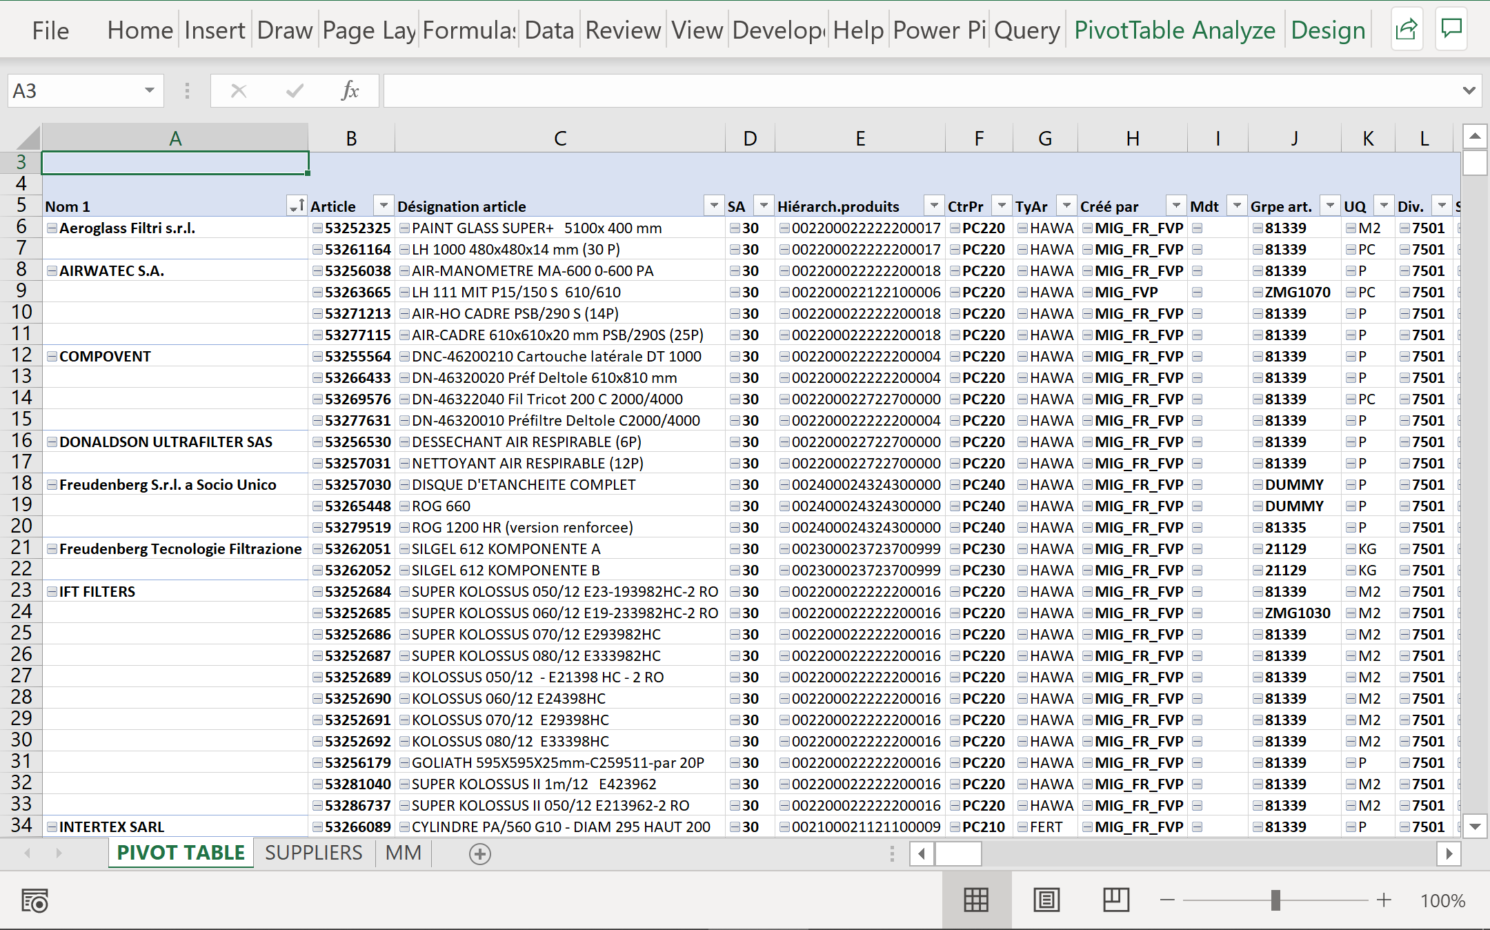Switch to Normal view icon
This screenshot has width=1490, height=930.
pos(976,900)
